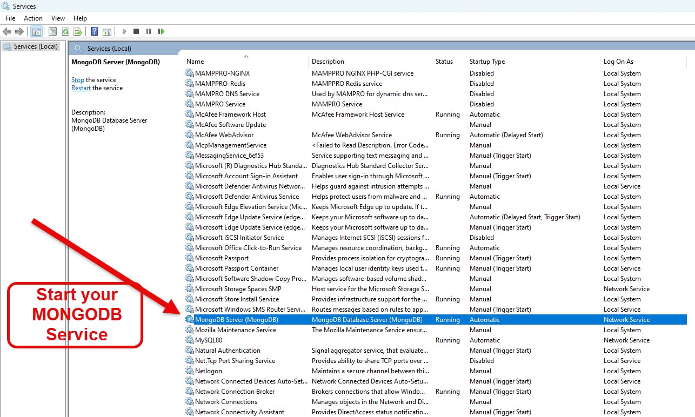Click Running status of MongoDB Server row

[x=447, y=320]
